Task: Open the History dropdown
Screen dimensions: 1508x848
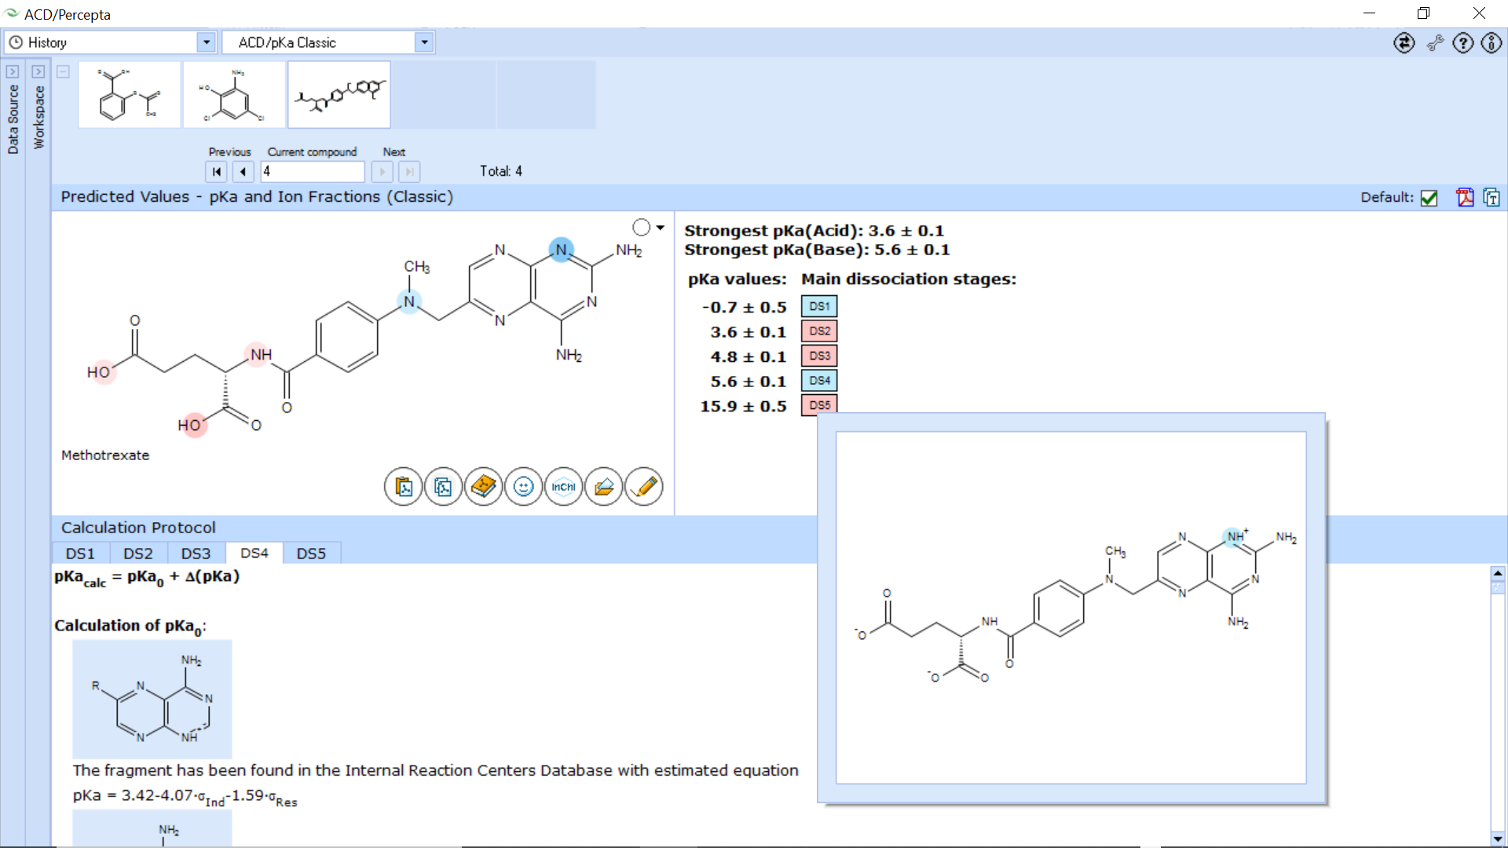Action: tap(206, 42)
